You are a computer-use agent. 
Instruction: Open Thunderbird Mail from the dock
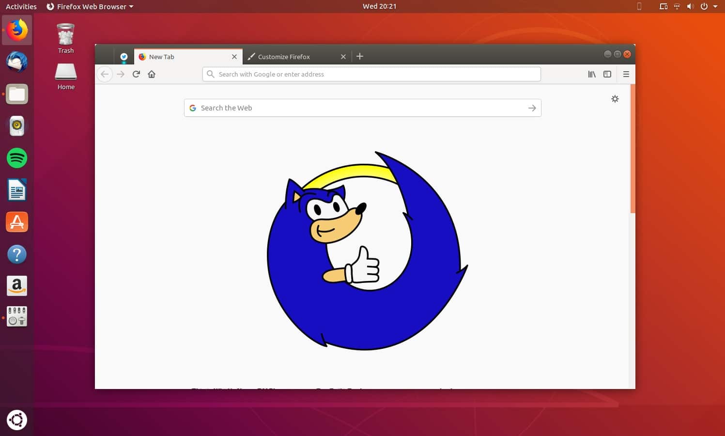pos(17,62)
